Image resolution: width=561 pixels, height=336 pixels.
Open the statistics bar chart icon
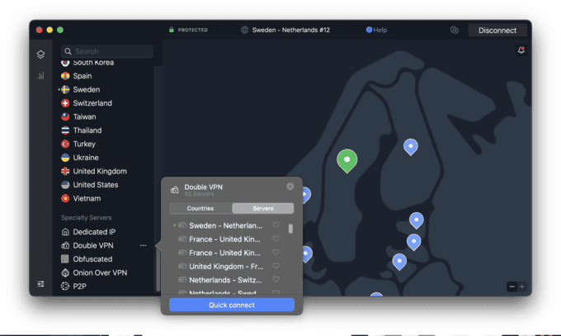pyautogui.click(x=40, y=76)
